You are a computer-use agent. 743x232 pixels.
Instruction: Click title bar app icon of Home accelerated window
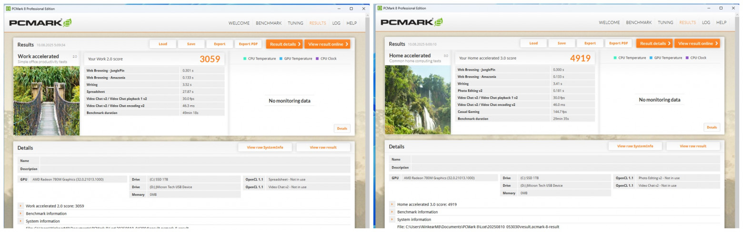click(380, 8)
